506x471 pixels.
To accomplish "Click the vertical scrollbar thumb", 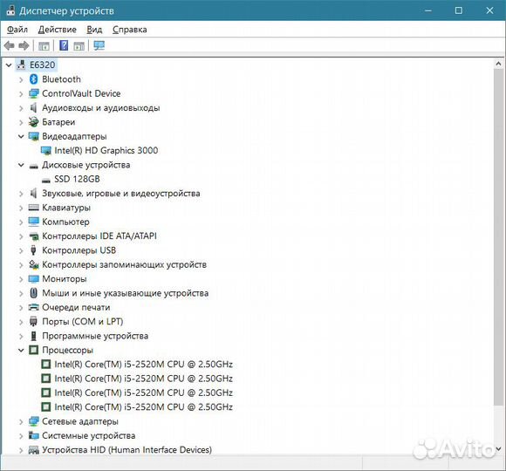I will 498,237.
